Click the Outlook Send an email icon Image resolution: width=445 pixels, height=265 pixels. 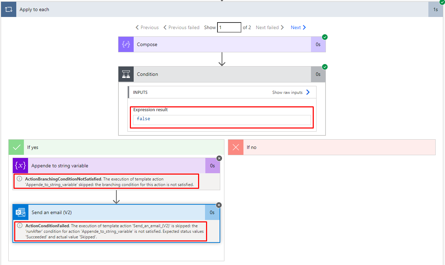click(x=20, y=212)
